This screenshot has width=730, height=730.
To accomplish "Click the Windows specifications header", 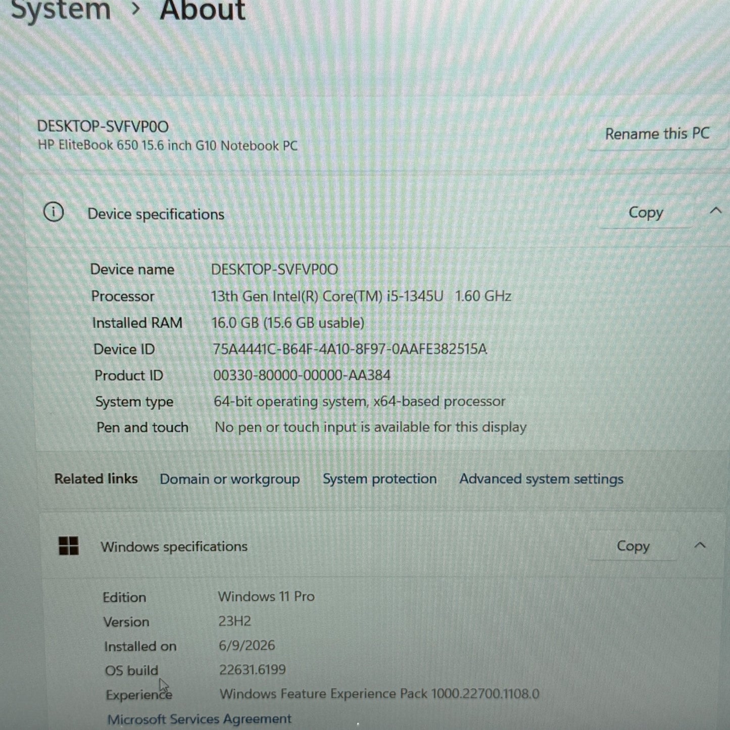I will [x=174, y=547].
